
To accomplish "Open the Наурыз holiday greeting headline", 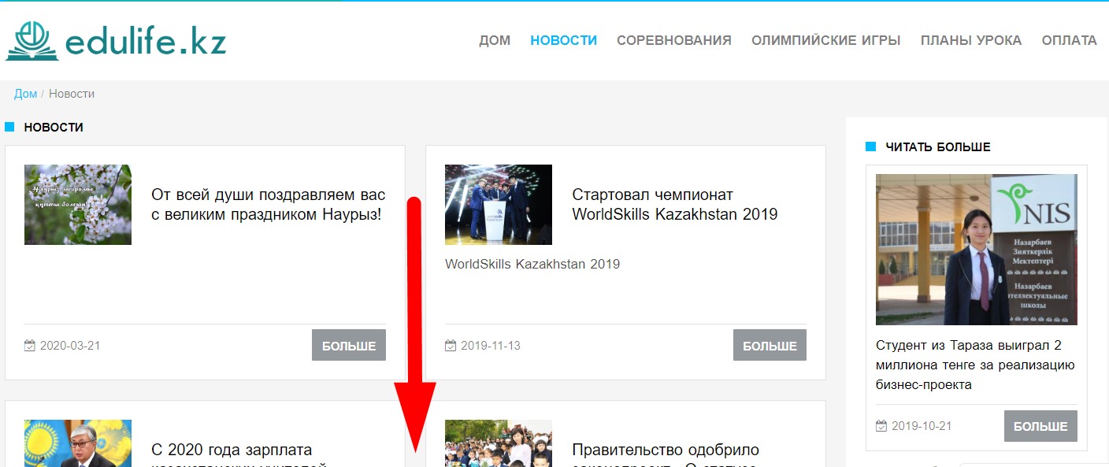I will pyautogui.click(x=268, y=204).
